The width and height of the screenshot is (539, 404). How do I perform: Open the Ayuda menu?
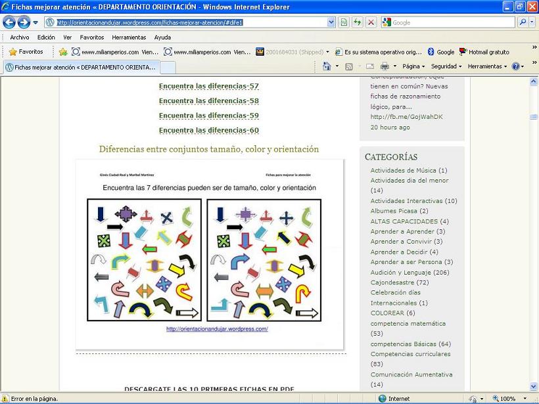(162, 37)
